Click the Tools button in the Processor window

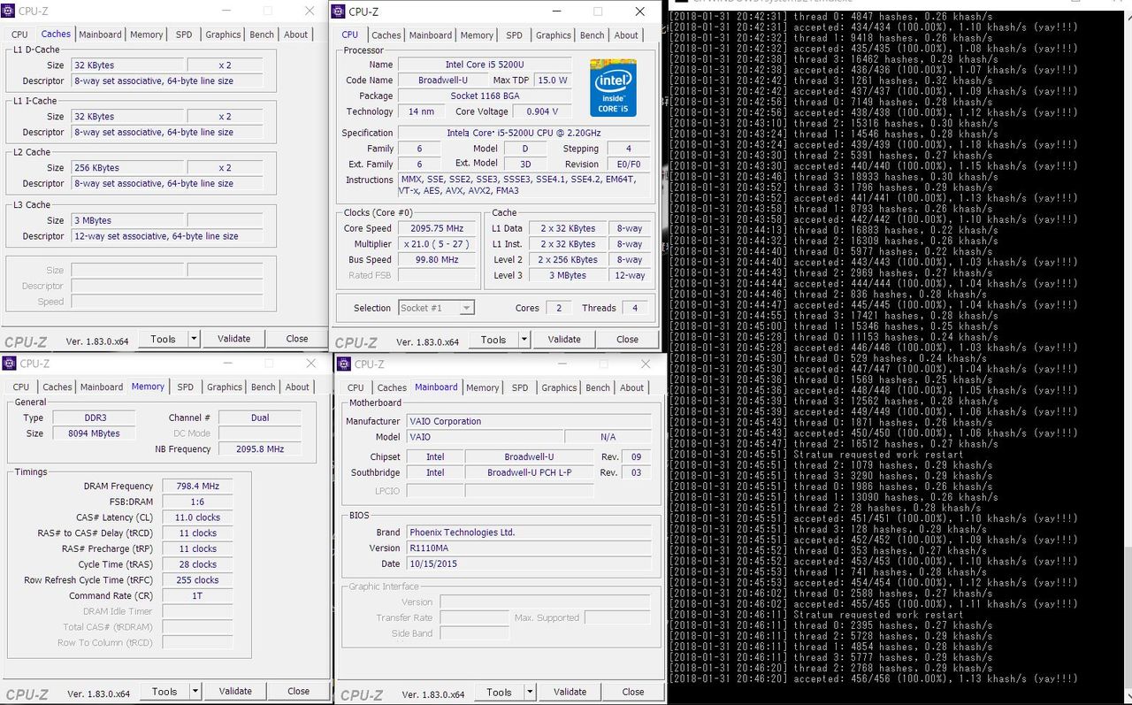pos(493,340)
